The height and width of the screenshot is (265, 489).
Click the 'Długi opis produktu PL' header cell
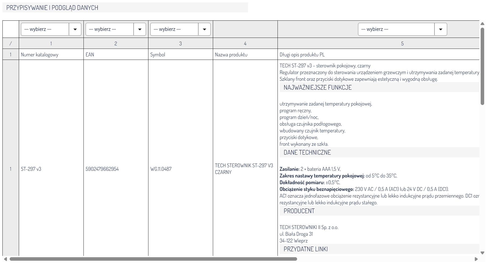tap(378, 55)
